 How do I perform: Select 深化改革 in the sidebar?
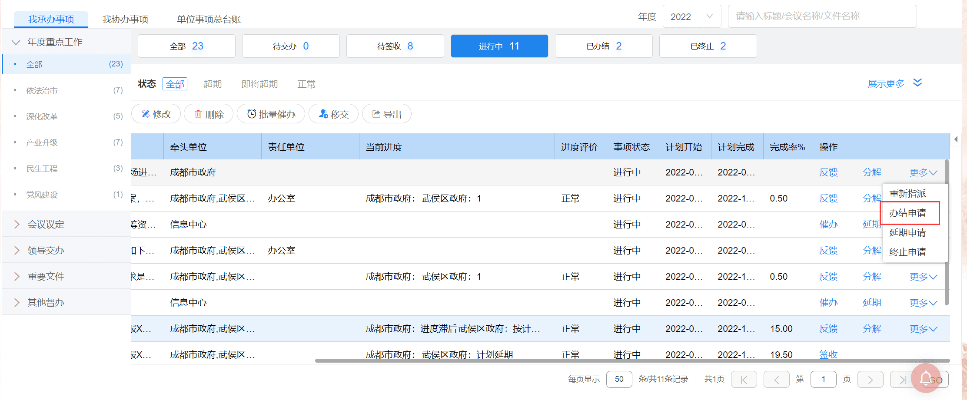[66, 116]
